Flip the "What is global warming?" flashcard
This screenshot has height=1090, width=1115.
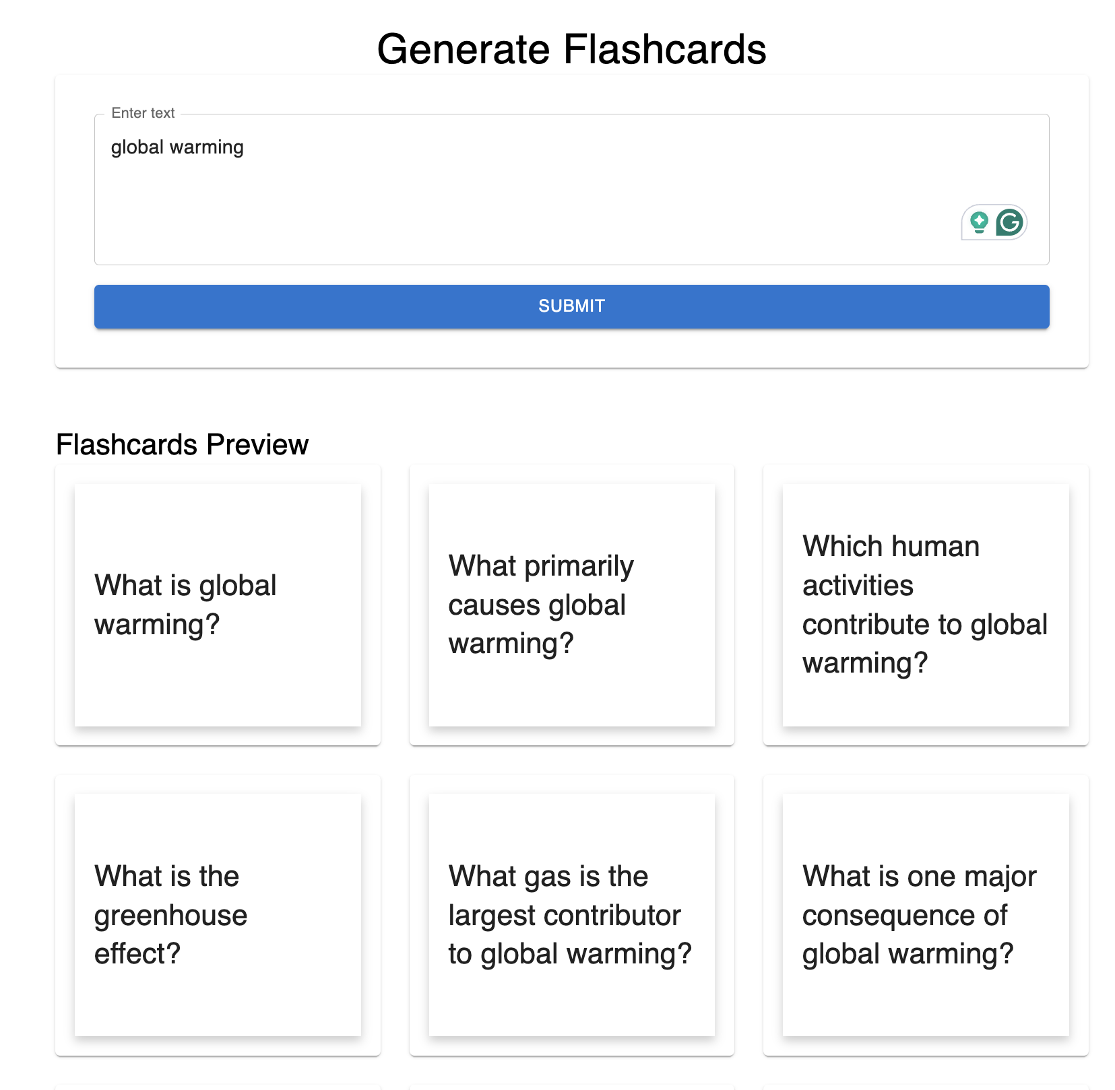pyautogui.click(x=218, y=605)
